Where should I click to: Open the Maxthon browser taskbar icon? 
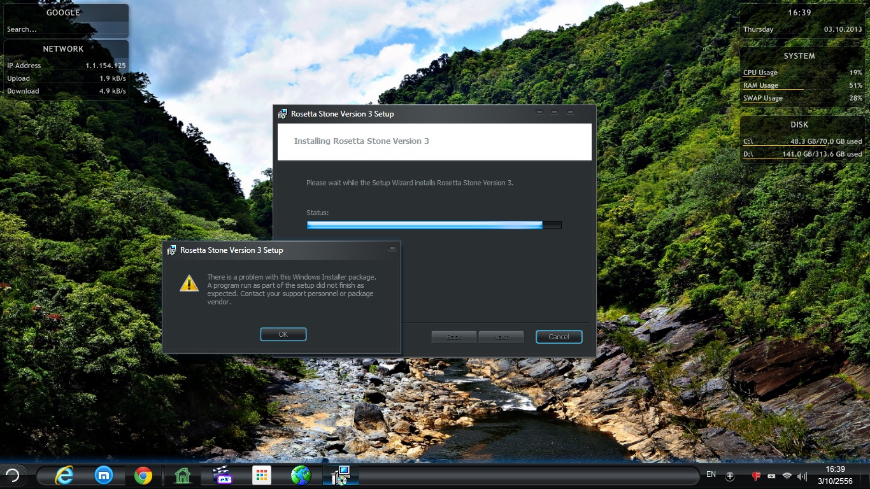[x=104, y=475]
